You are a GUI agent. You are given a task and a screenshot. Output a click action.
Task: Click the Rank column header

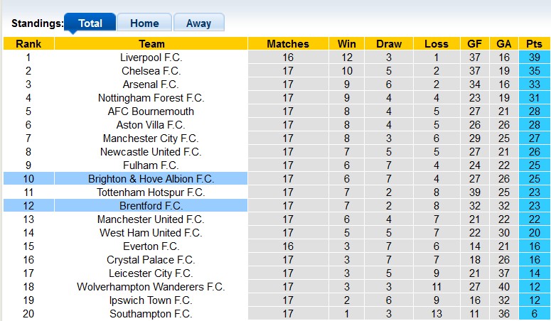[28, 43]
